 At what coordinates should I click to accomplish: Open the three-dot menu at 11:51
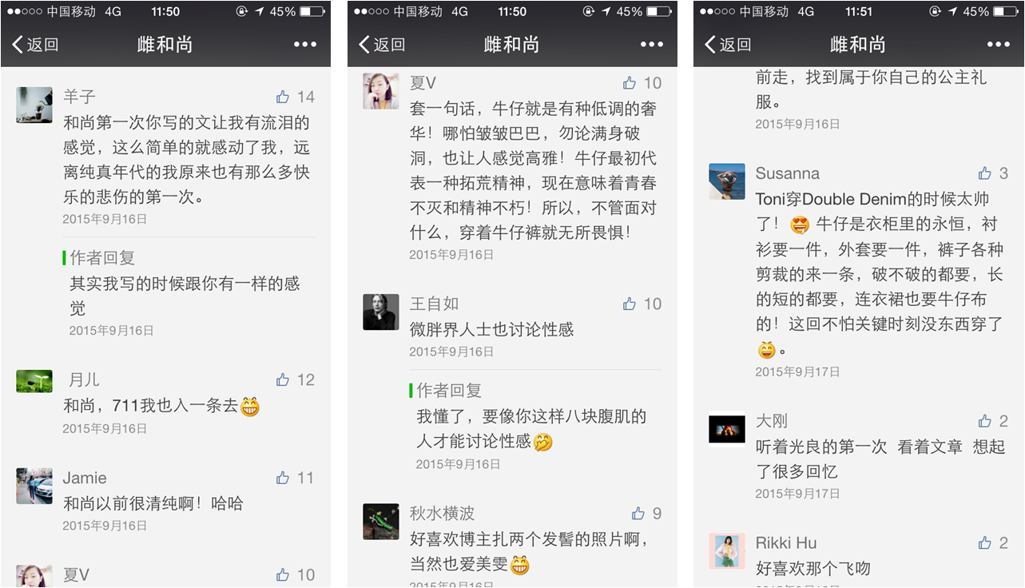tap(998, 45)
